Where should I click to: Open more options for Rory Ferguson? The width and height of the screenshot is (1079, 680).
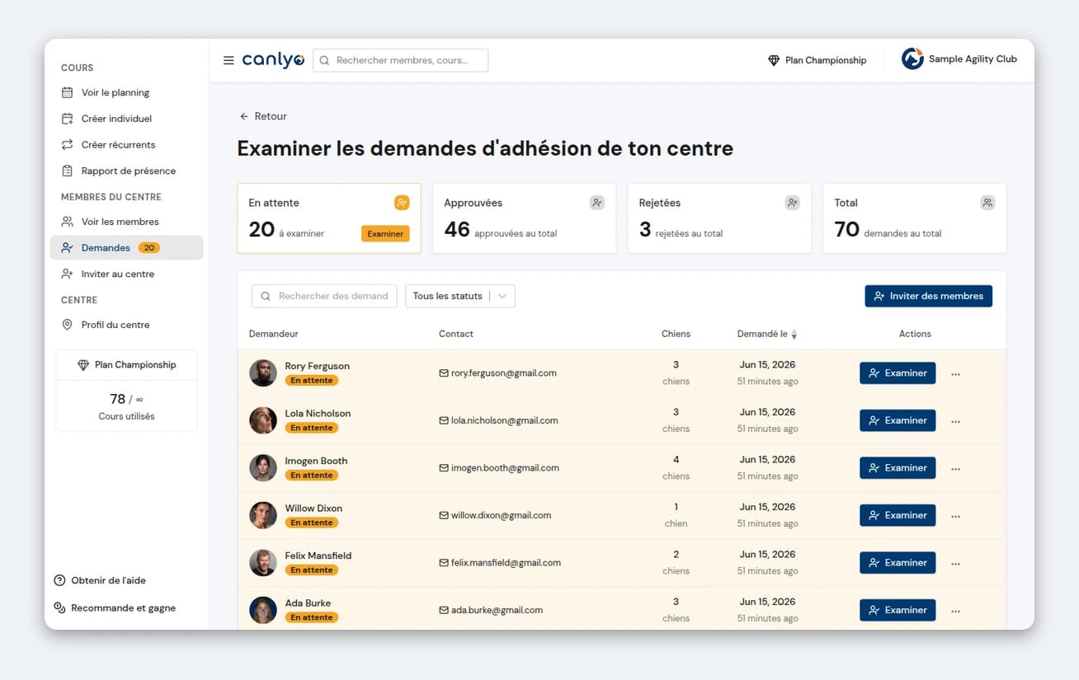(955, 373)
